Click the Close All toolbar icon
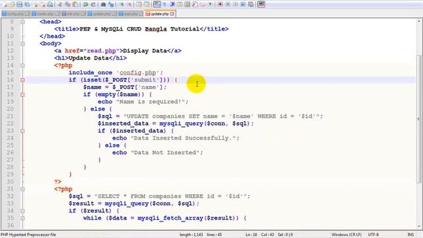 tap(43, 5)
